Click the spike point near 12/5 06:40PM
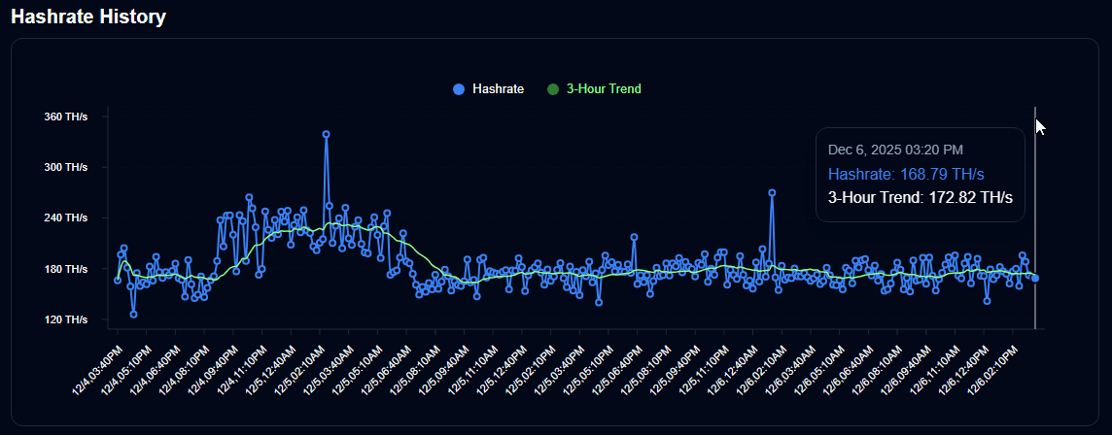Image resolution: width=1112 pixels, height=435 pixels. [x=634, y=237]
